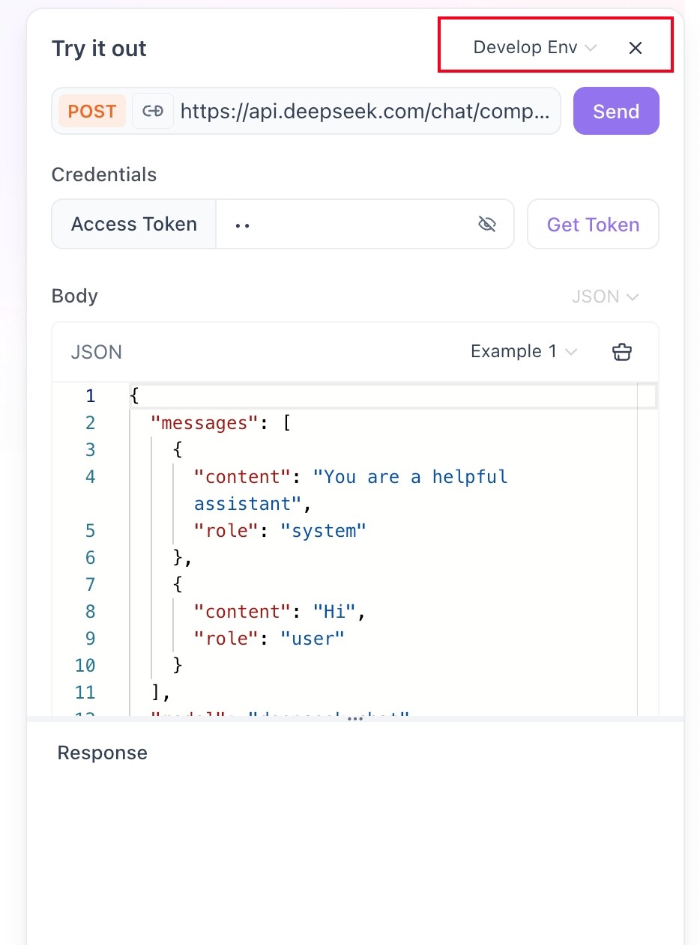Click line number 10 in editor gutter
The width and height of the screenshot is (700, 945).
[85, 665]
